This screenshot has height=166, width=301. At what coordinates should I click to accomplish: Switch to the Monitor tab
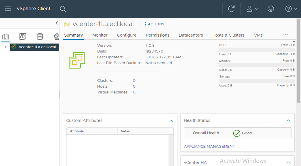click(x=100, y=35)
